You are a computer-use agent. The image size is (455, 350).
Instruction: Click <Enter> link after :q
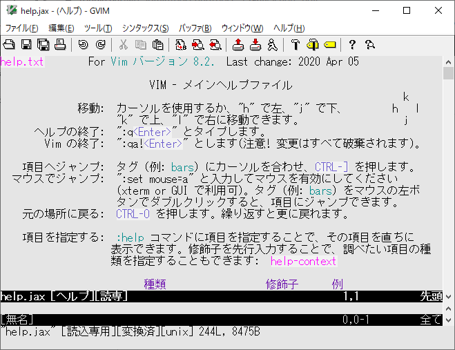tap(153, 132)
